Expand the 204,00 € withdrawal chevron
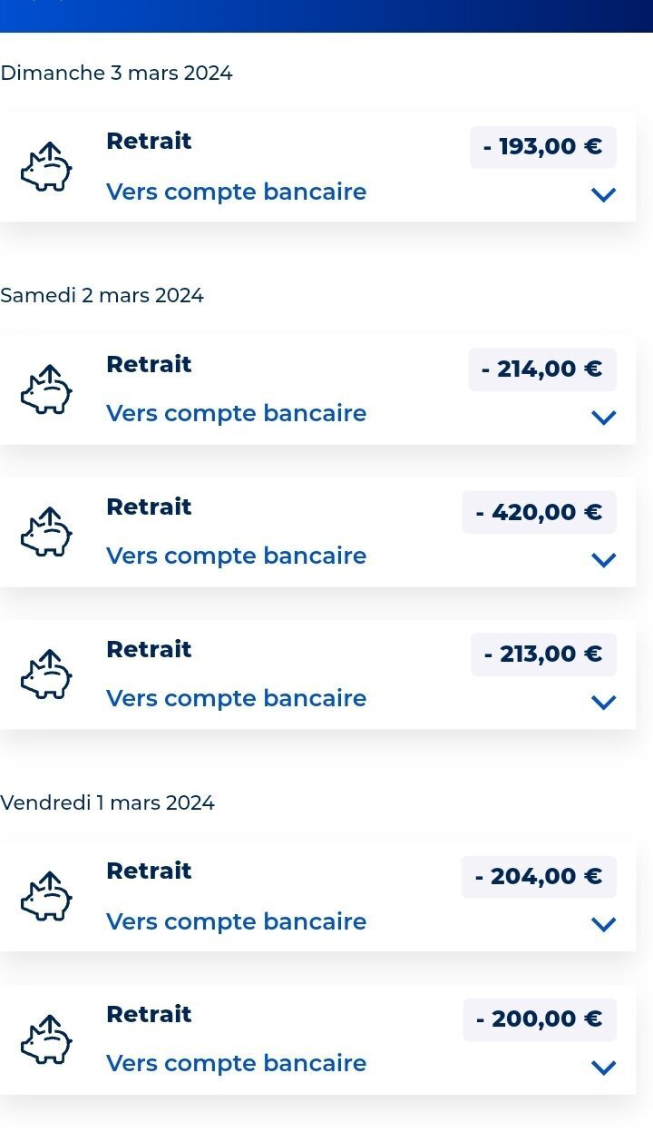Viewport: 653px width, 1142px height. tap(603, 924)
